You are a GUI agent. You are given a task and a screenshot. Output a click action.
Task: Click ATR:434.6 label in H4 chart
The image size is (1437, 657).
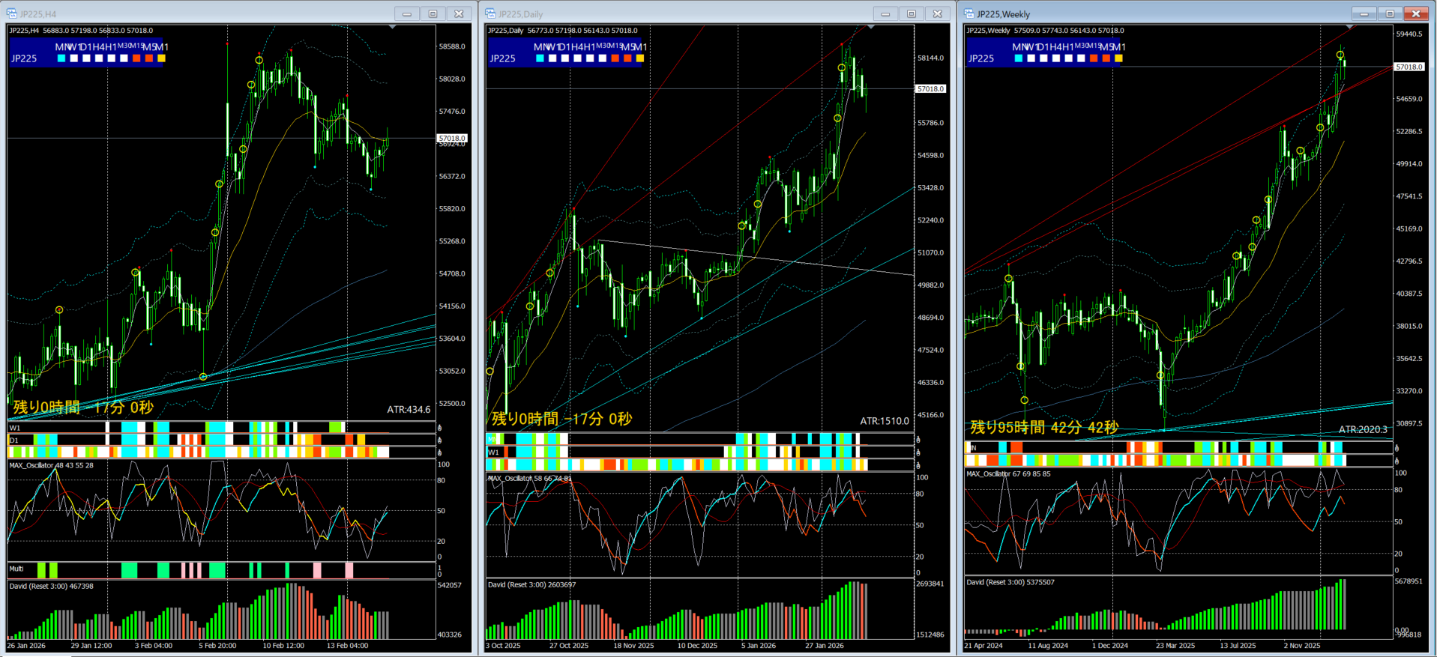click(x=409, y=410)
